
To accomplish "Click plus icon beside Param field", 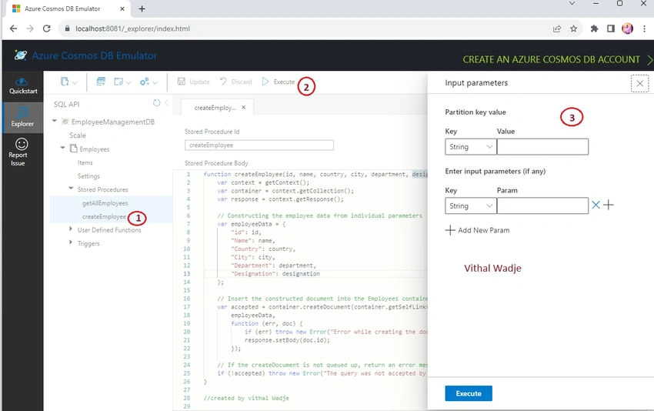I will pyautogui.click(x=609, y=205).
